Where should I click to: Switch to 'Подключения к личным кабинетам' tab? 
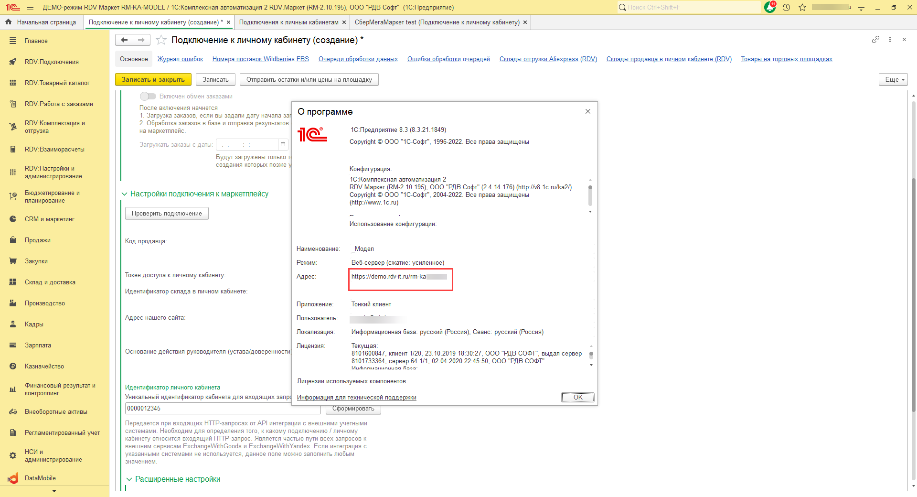pos(288,22)
